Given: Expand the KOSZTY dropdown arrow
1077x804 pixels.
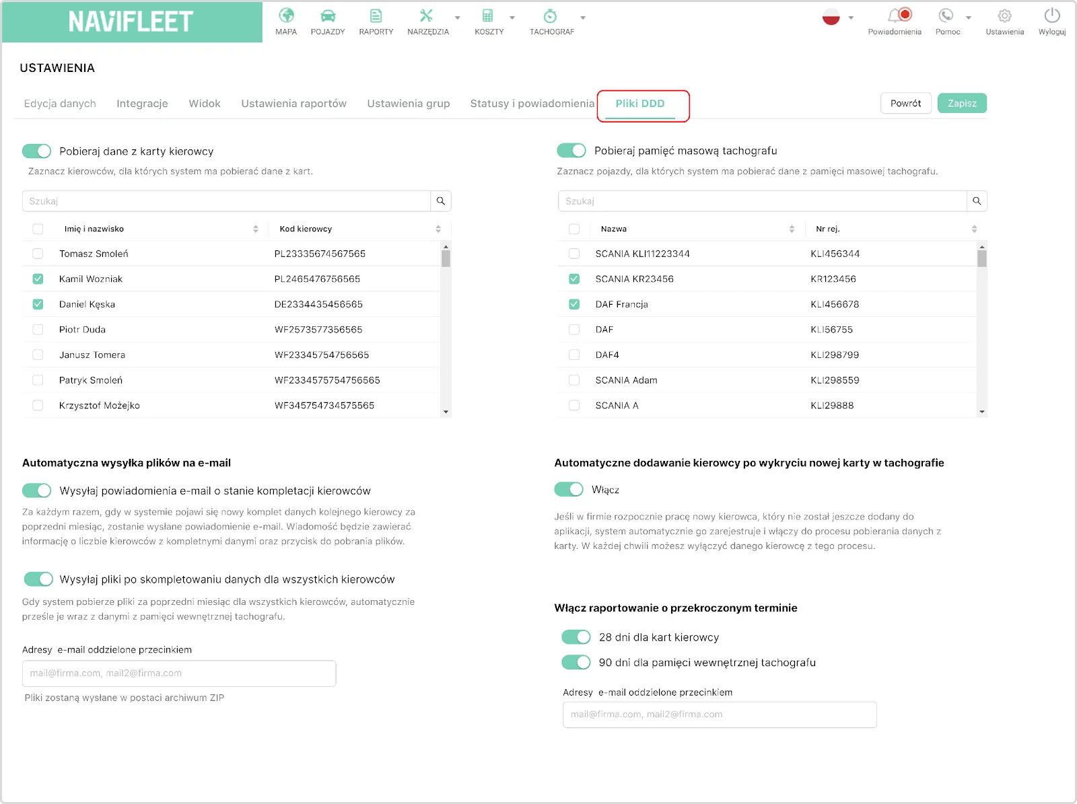Looking at the screenshot, I should click(512, 17).
